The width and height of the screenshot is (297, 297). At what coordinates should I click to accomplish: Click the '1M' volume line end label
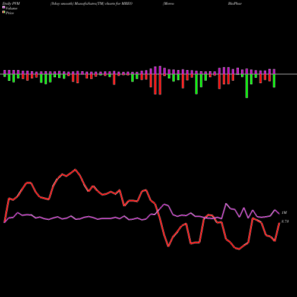pyautogui.click(x=284, y=213)
